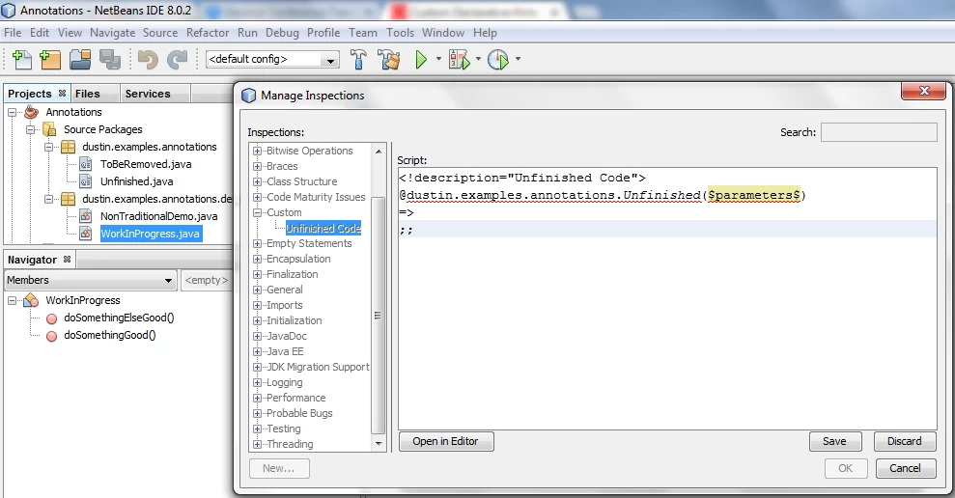The width and height of the screenshot is (955, 498).
Task: Open the Source menu
Action: coord(160,33)
